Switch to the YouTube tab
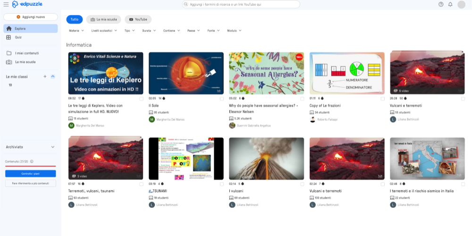 (x=138, y=19)
